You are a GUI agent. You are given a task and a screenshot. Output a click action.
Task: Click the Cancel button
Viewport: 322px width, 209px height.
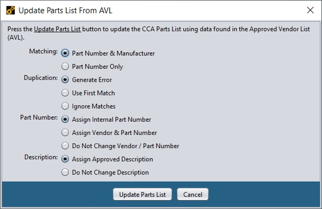(193, 194)
